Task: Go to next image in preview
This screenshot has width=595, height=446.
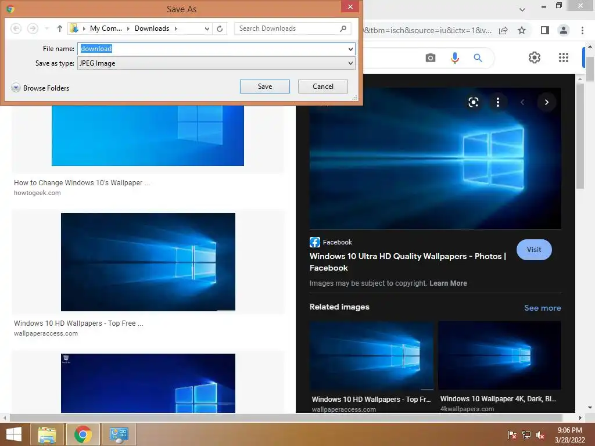Action: pyautogui.click(x=546, y=102)
